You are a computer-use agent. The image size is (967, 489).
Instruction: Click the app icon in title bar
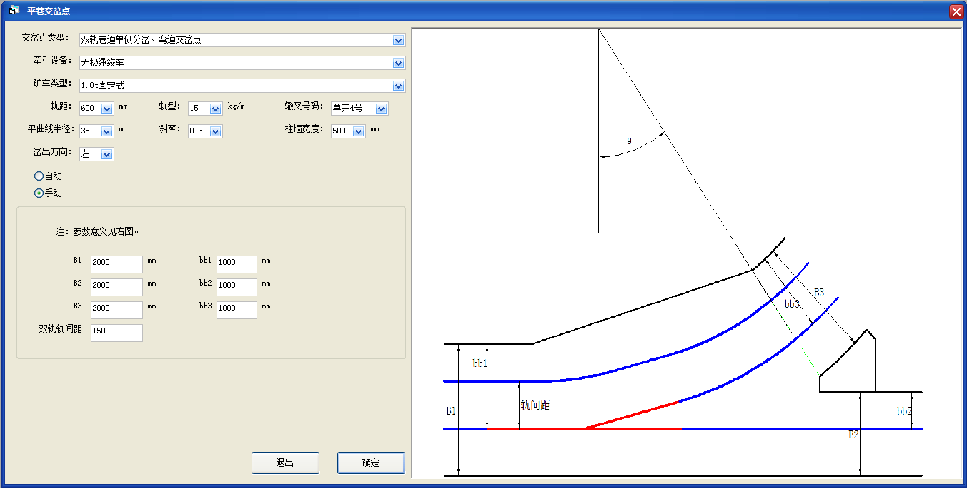[14, 11]
